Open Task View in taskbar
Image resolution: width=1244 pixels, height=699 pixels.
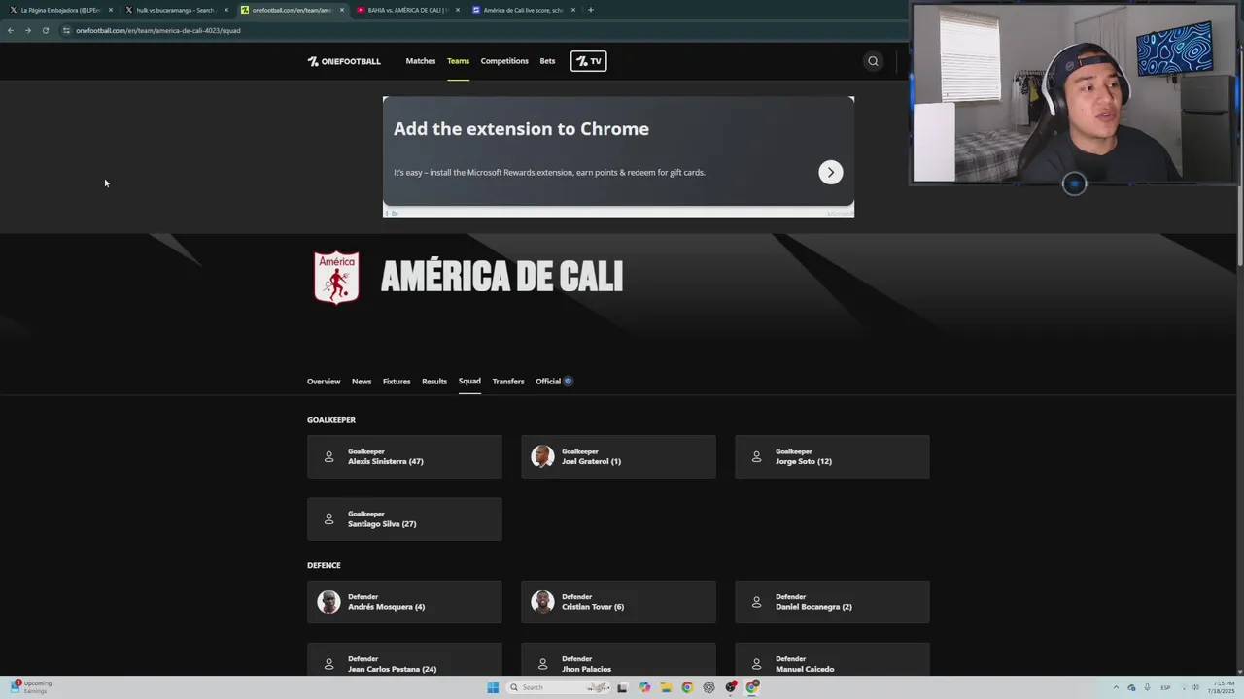coord(622,687)
